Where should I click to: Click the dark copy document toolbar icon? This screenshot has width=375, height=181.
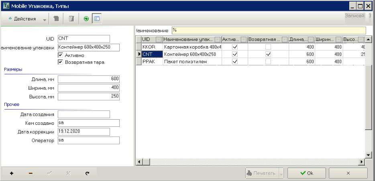point(56,19)
